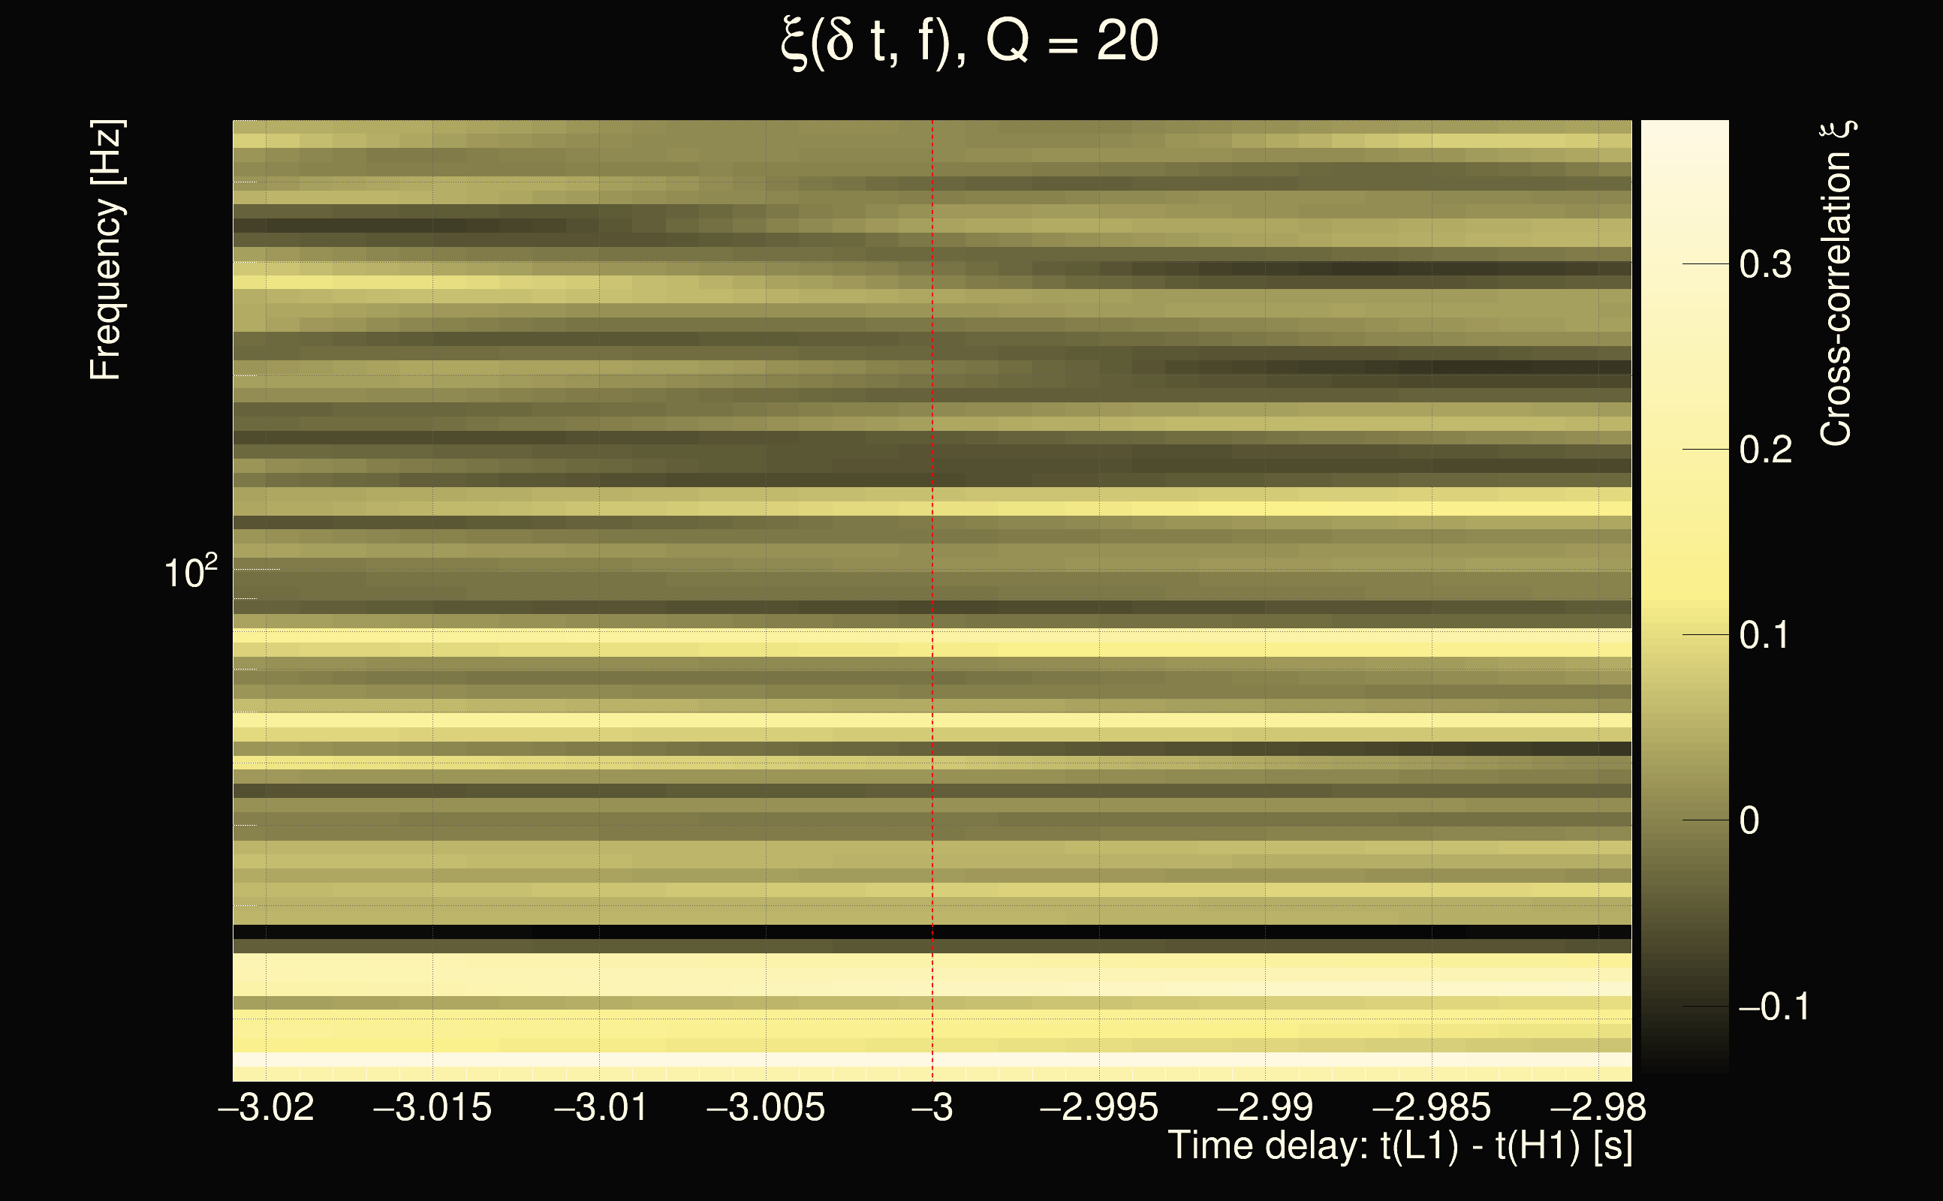
Task: Click the -3.02 x-axis tick label
Action: pyautogui.click(x=266, y=1107)
